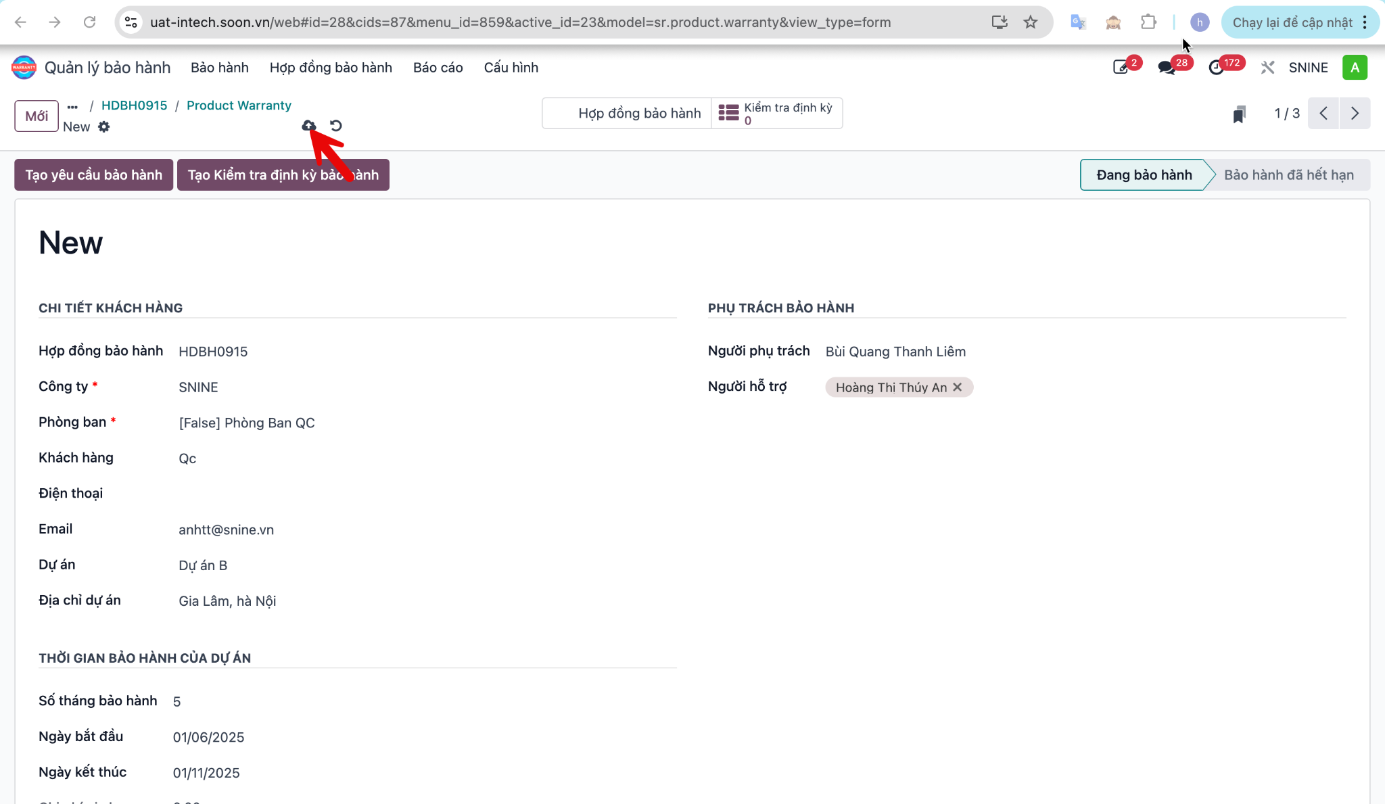Bookmark this page with star icon
The image size is (1385, 804).
point(1031,22)
